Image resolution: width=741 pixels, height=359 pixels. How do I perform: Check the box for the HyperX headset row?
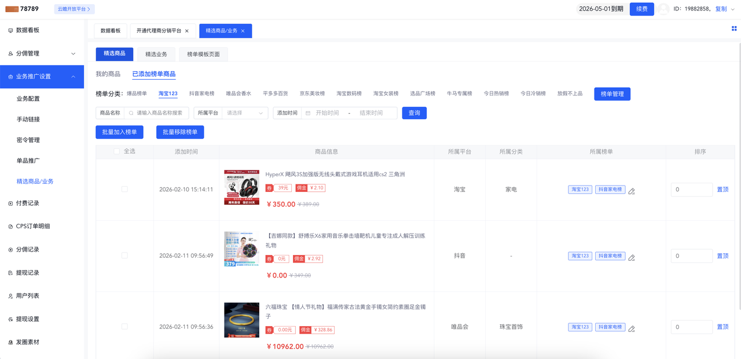(124, 189)
